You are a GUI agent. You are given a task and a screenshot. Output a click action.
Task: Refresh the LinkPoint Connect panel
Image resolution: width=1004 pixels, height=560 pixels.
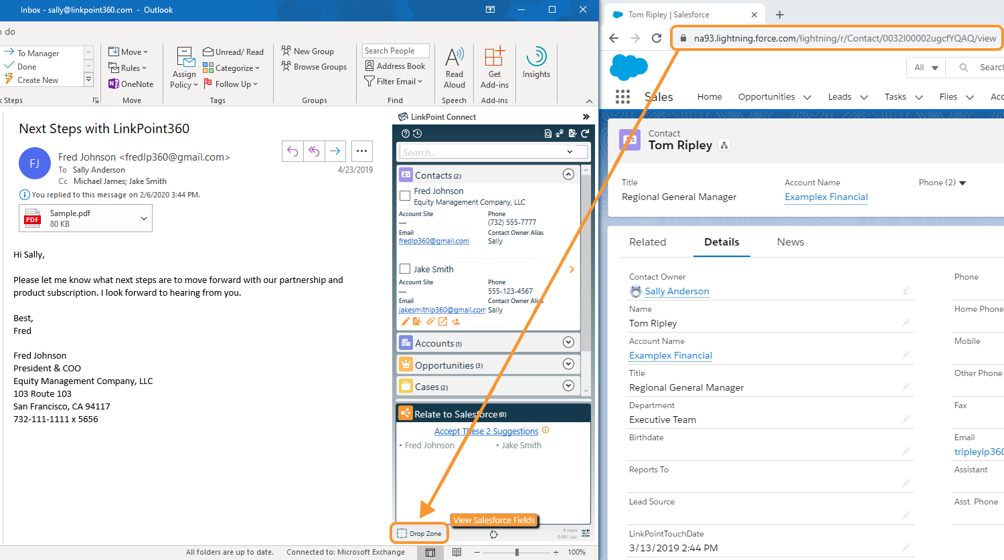click(x=585, y=133)
